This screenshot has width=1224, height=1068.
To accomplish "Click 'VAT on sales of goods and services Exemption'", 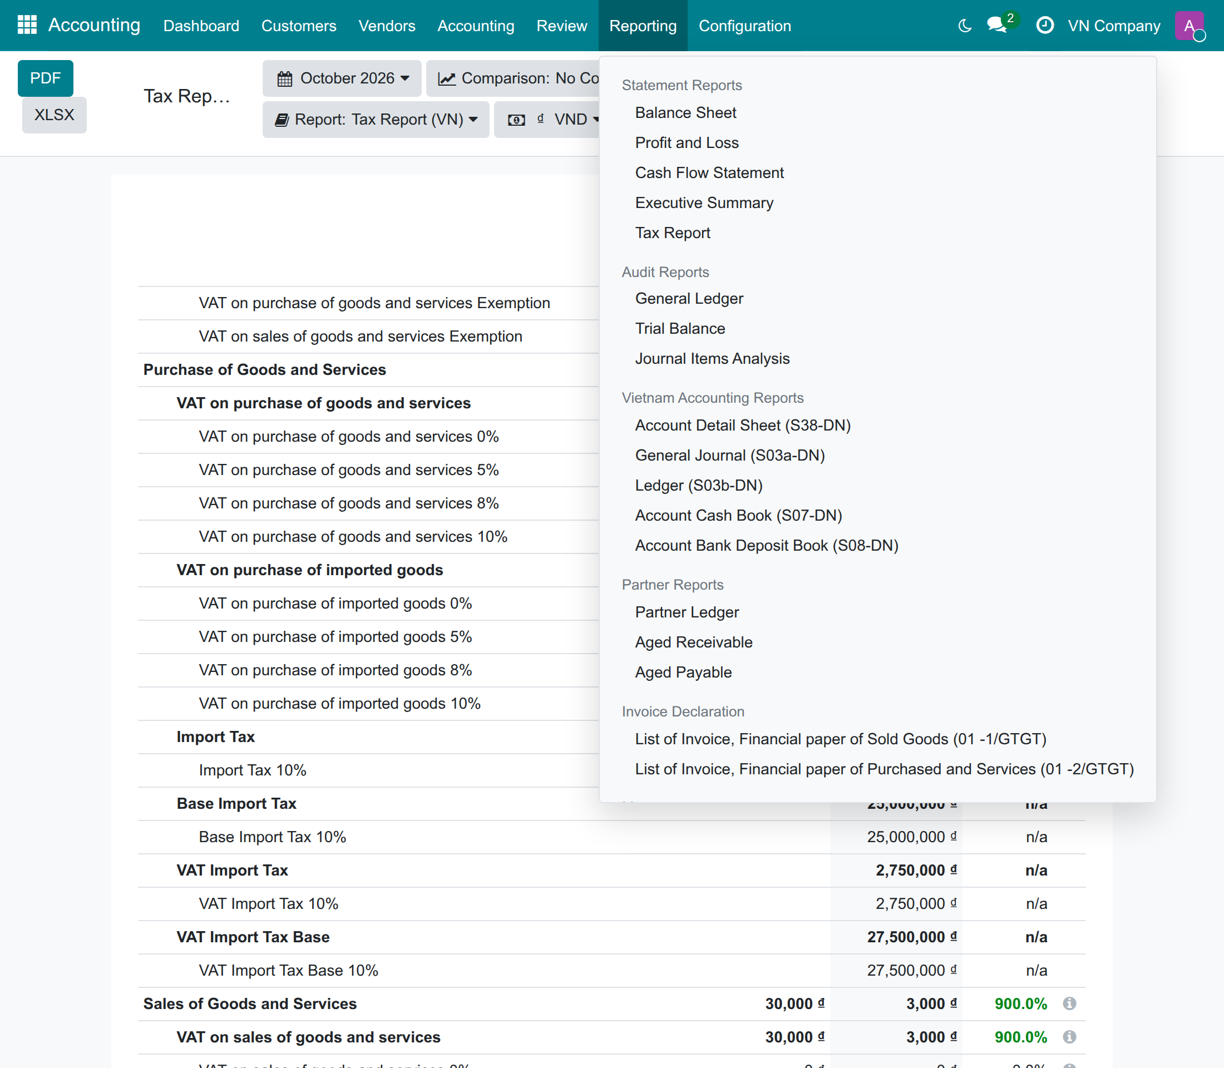I will 361,336.
